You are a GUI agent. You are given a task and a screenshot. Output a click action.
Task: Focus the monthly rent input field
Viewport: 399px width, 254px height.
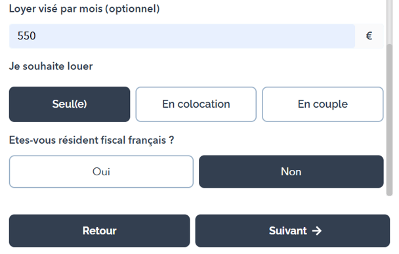tap(182, 36)
